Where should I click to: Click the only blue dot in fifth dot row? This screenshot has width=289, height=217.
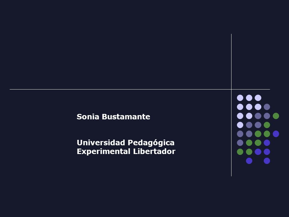[x=276, y=134]
